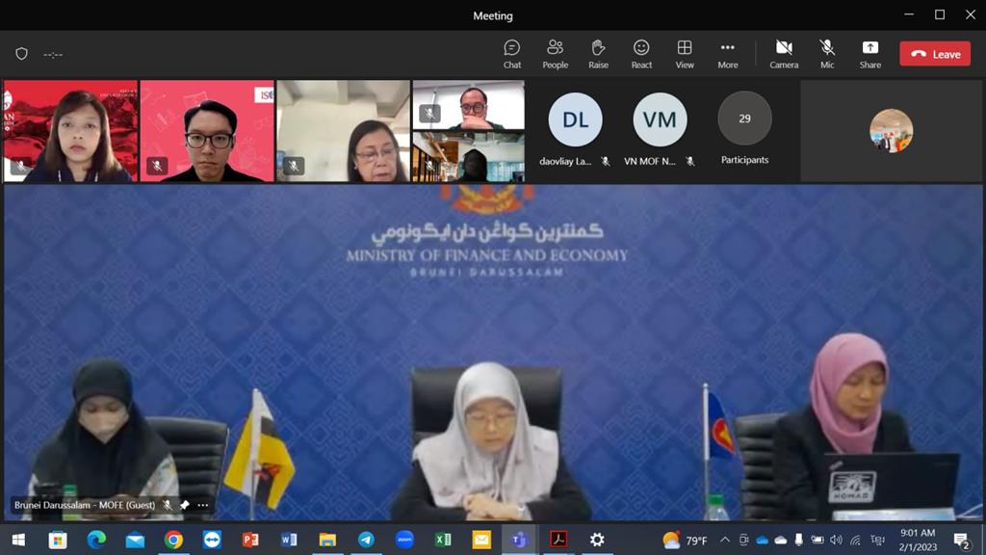The width and height of the screenshot is (986, 555).
Task: Switch to PowerPoint on the taskbar
Action: [x=250, y=540]
